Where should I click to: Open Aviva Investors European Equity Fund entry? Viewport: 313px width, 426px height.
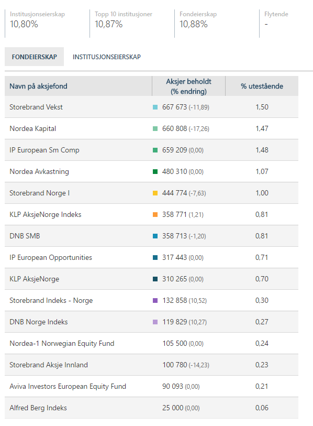[x=151, y=386]
